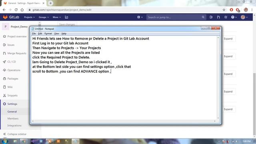Open Notepad File menu
256x144 pixels.
[34, 34]
